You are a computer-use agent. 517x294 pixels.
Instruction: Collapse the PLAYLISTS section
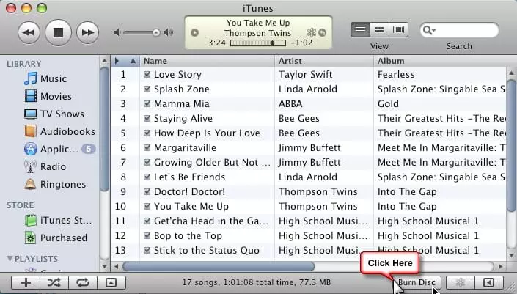(10, 258)
